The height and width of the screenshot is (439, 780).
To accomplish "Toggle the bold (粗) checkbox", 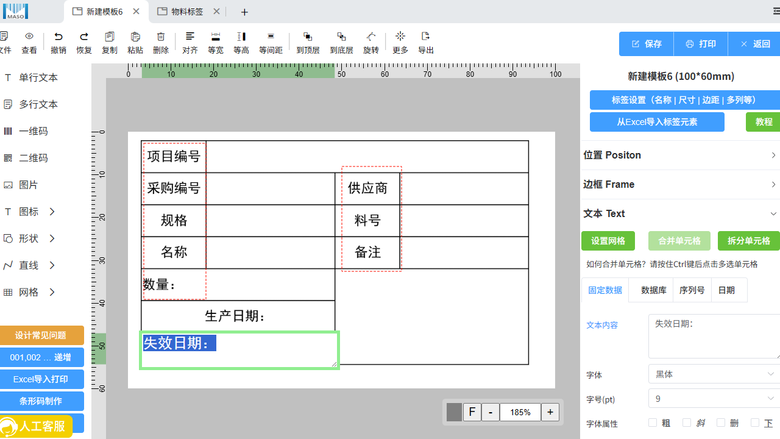I will click(653, 423).
